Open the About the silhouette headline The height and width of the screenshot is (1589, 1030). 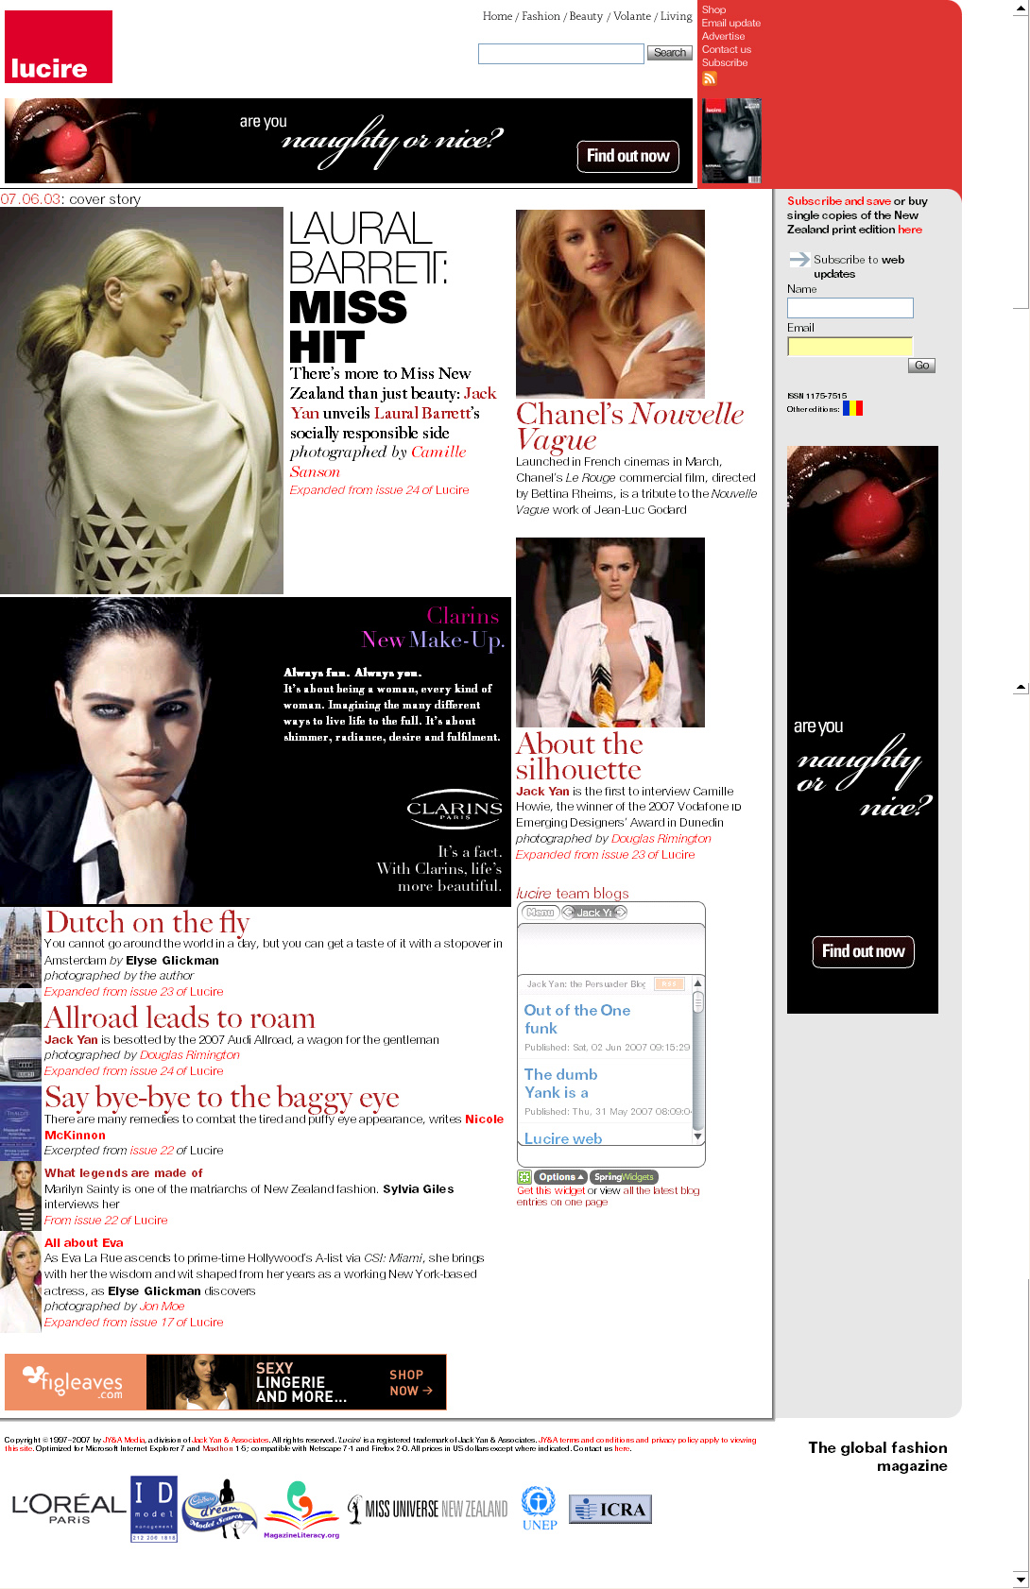coord(579,757)
